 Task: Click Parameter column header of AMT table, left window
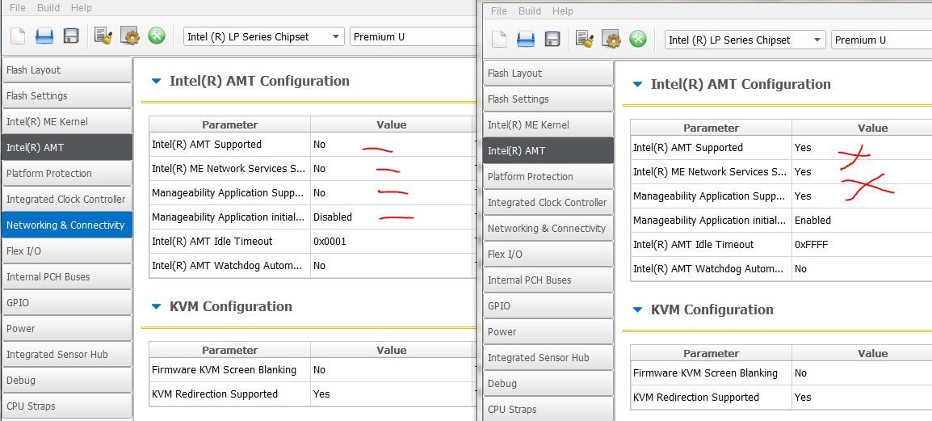click(x=229, y=125)
